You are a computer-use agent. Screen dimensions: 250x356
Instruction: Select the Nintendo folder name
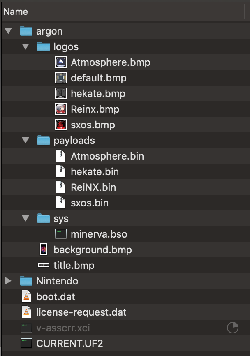(x=57, y=281)
